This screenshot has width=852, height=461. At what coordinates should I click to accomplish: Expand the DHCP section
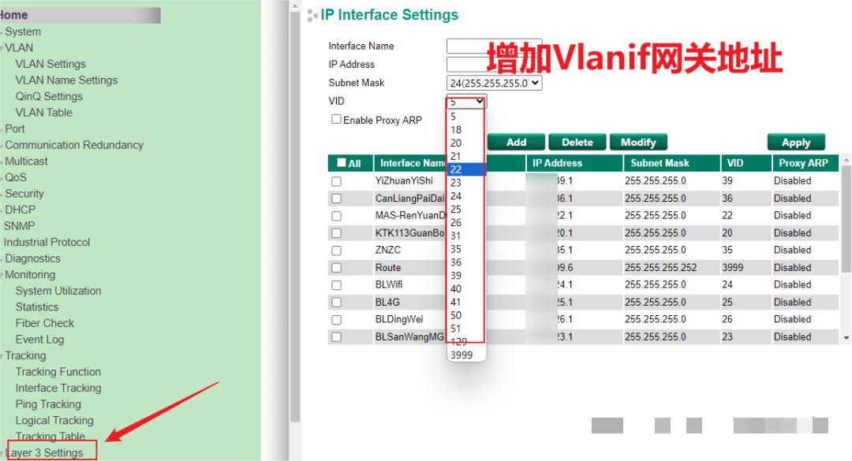20,210
